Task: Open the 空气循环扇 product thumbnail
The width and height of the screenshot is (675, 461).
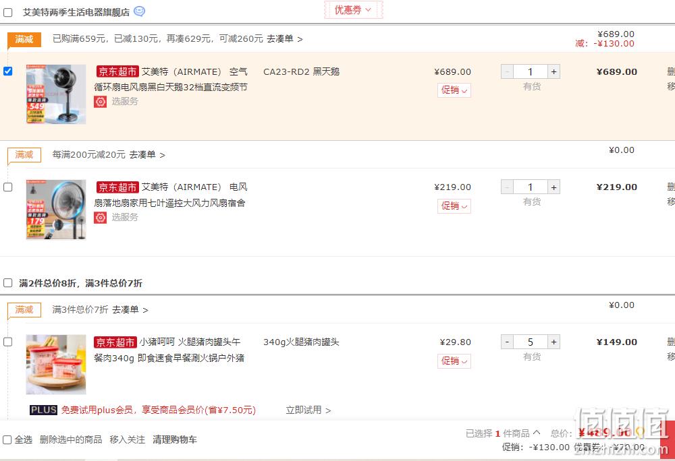Action: click(x=56, y=94)
